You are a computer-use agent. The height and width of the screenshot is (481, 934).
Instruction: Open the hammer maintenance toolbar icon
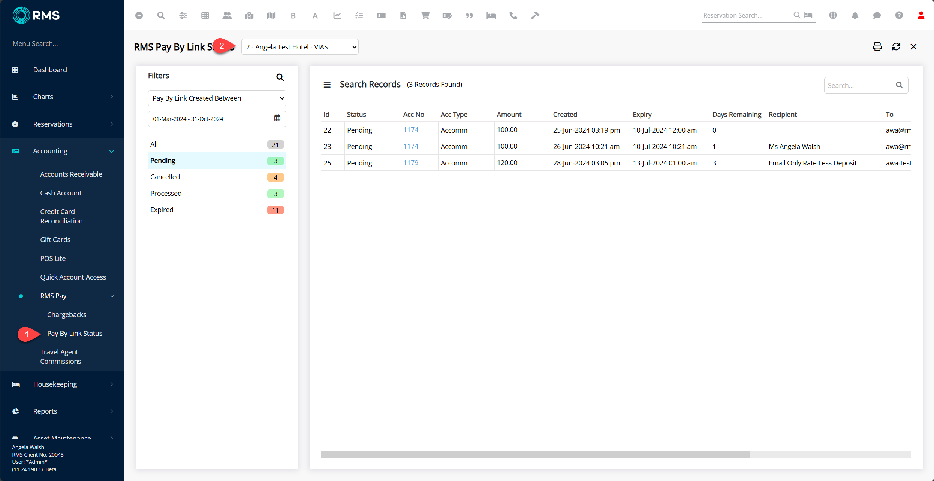pos(535,15)
